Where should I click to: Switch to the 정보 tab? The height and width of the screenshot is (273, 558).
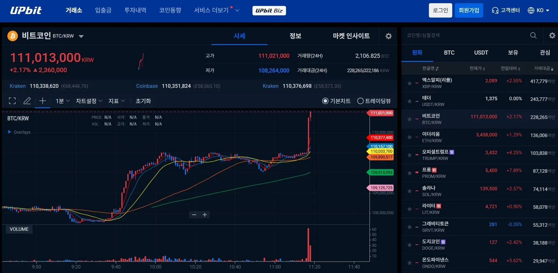pos(295,36)
